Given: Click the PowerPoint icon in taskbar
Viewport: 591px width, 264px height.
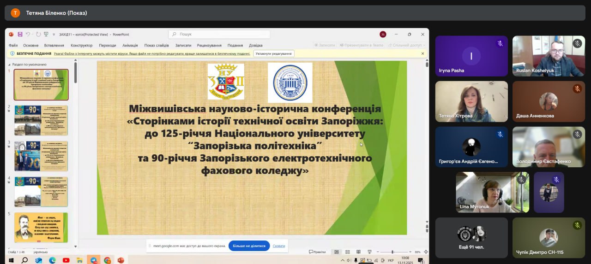Looking at the screenshot, I should (121, 260).
